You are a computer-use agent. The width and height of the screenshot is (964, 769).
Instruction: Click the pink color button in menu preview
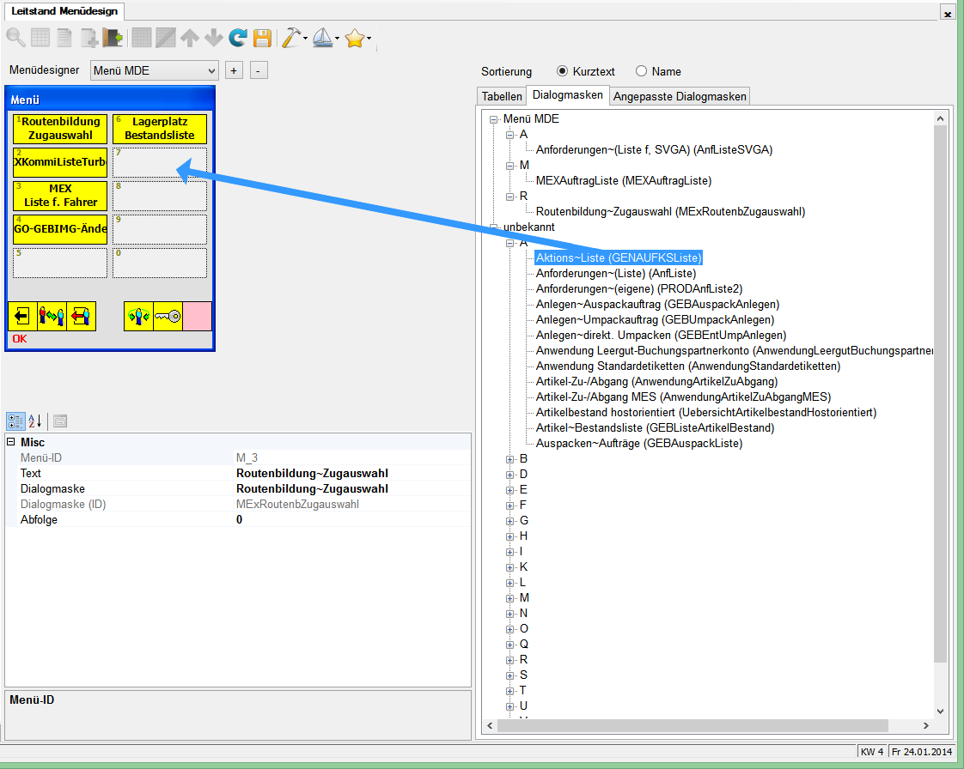198,317
